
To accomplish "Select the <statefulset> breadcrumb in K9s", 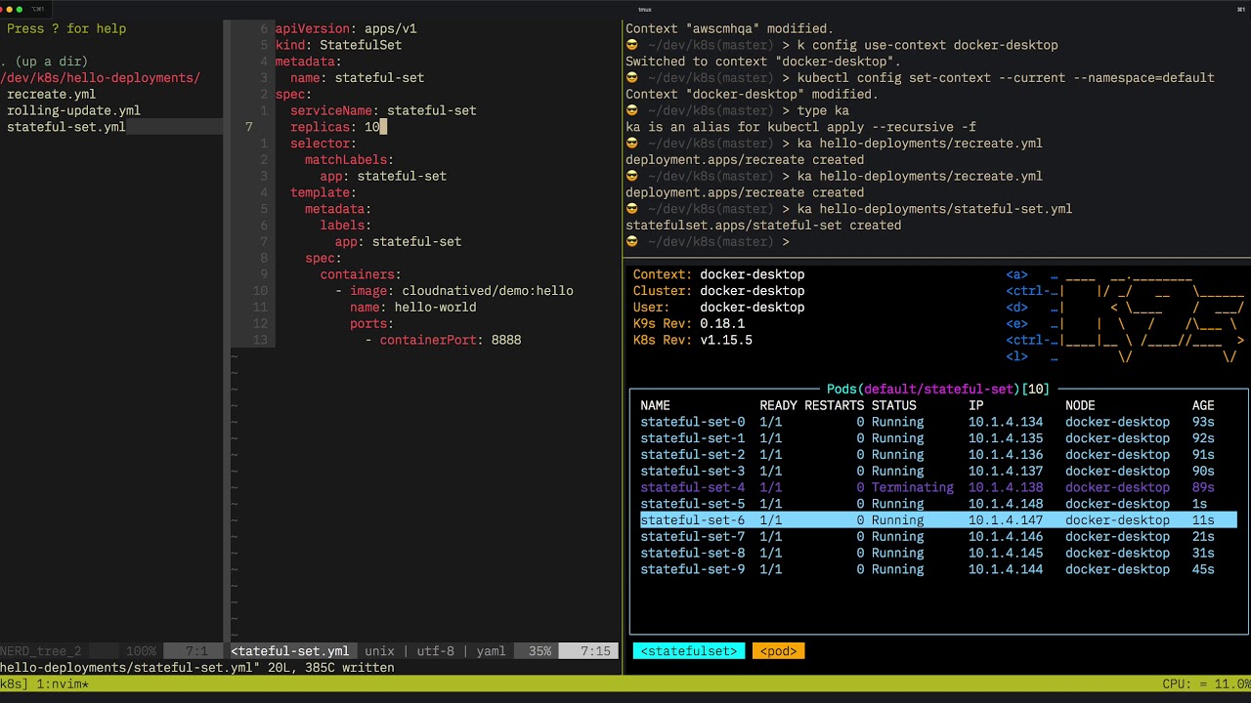I will tap(689, 651).
